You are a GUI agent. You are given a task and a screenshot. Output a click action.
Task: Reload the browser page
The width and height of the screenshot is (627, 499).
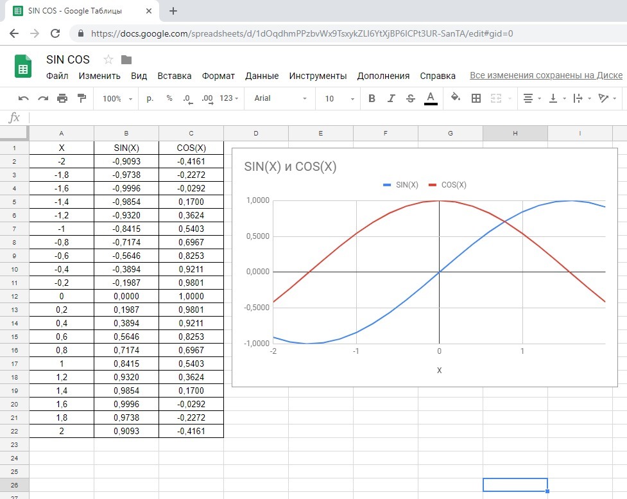[55, 33]
